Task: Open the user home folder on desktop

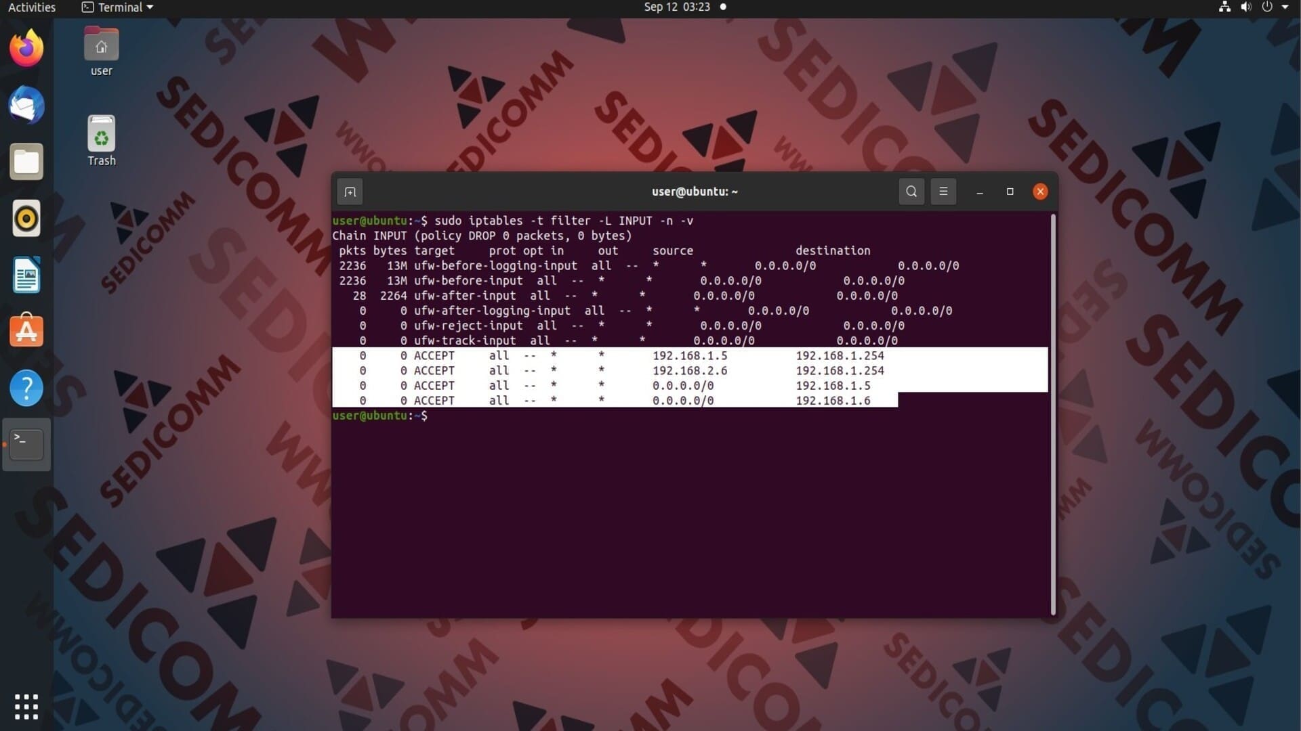Action: point(102,52)
